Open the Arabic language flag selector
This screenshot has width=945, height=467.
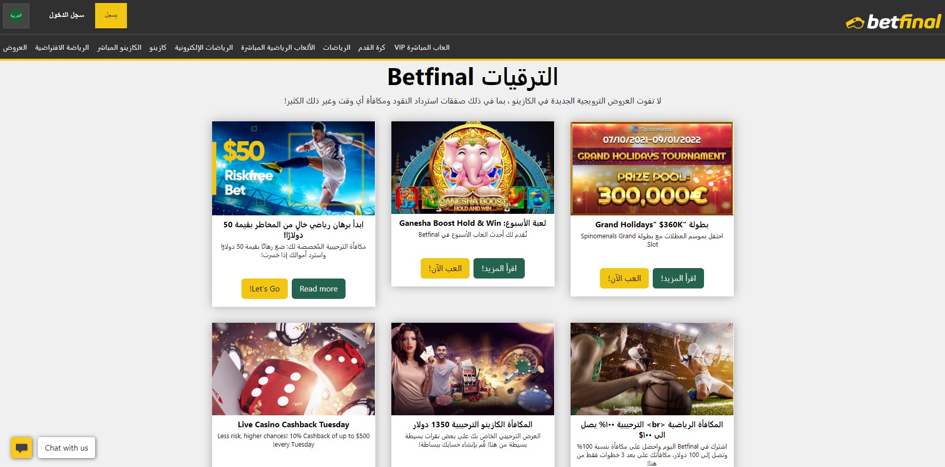(16, 15)
